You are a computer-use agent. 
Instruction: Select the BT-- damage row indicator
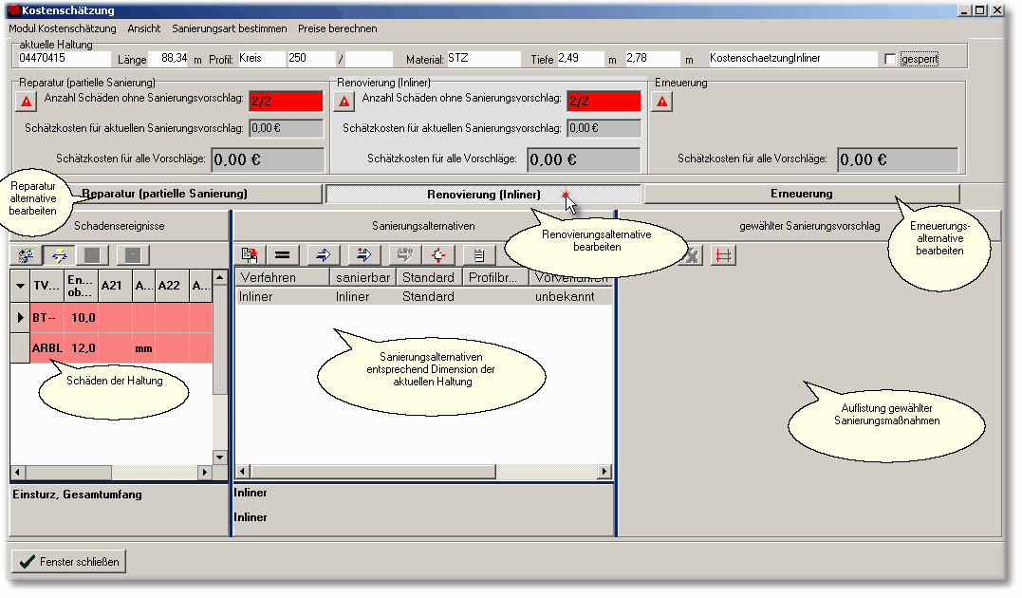coord(20,317)
